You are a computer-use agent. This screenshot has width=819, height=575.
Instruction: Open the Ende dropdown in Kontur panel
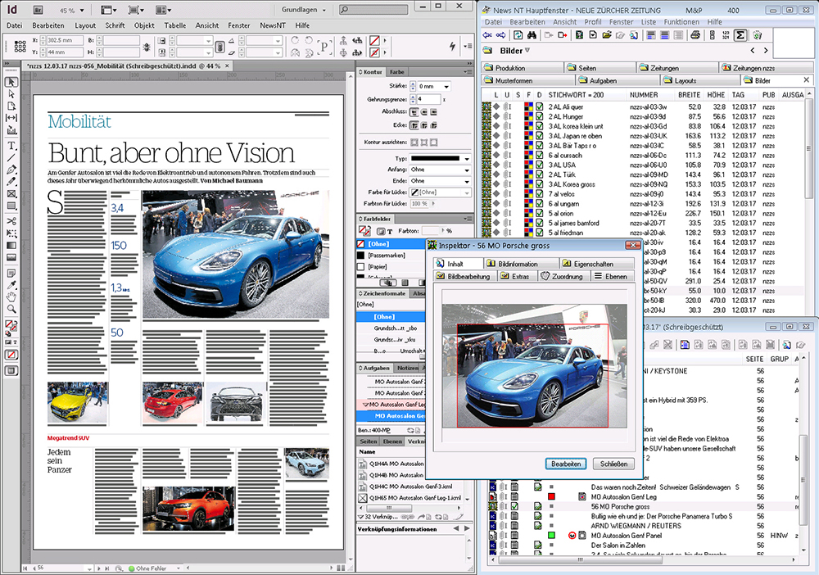coord(467,181)
